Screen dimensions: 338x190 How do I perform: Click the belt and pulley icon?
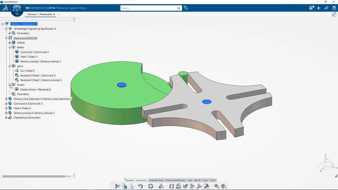tap(178, 186)
